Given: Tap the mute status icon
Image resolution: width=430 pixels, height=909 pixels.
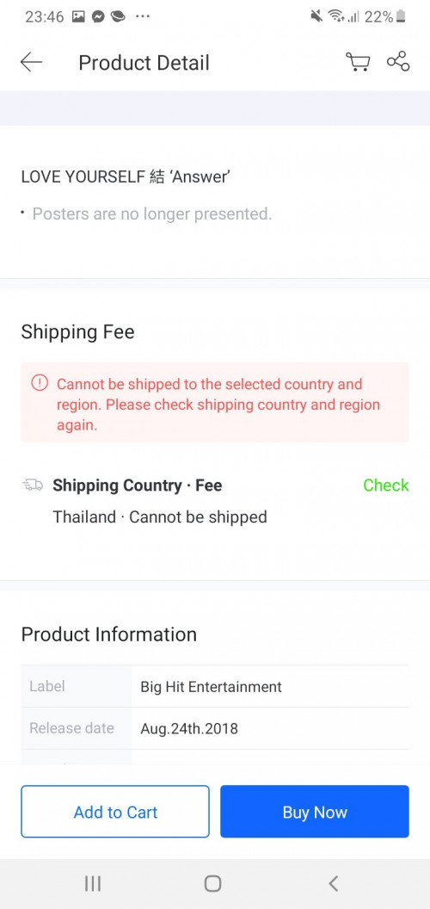Looking at the screenshot, I should (x=316, y=17).
